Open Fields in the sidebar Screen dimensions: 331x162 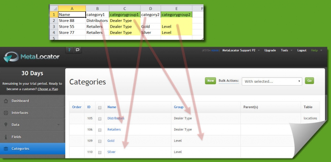tap(33, 137)
